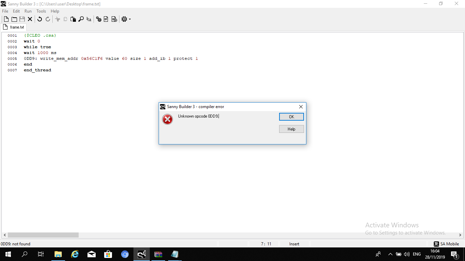
Task: Click the Save floppy disk icon
Action: coord(22,19)
